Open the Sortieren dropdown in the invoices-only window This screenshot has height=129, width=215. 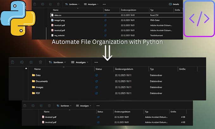[64, 106]
